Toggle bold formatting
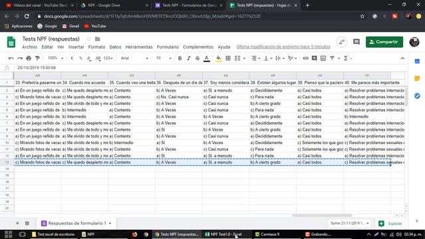Image resolution: width=425 pixels, height=239 pixels. click(180, 58)
